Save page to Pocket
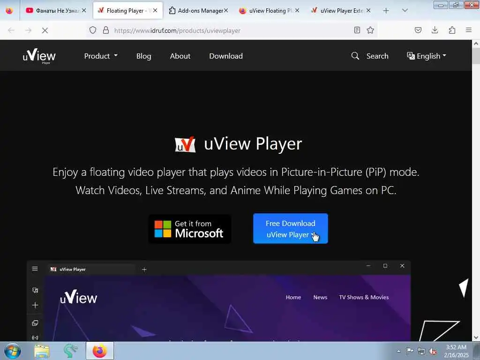Image resolution: width=480 pixels, height=360 pixels. [418, 30]
